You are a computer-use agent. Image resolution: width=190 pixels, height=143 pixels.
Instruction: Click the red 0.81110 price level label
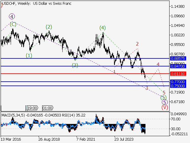point(178,74)
